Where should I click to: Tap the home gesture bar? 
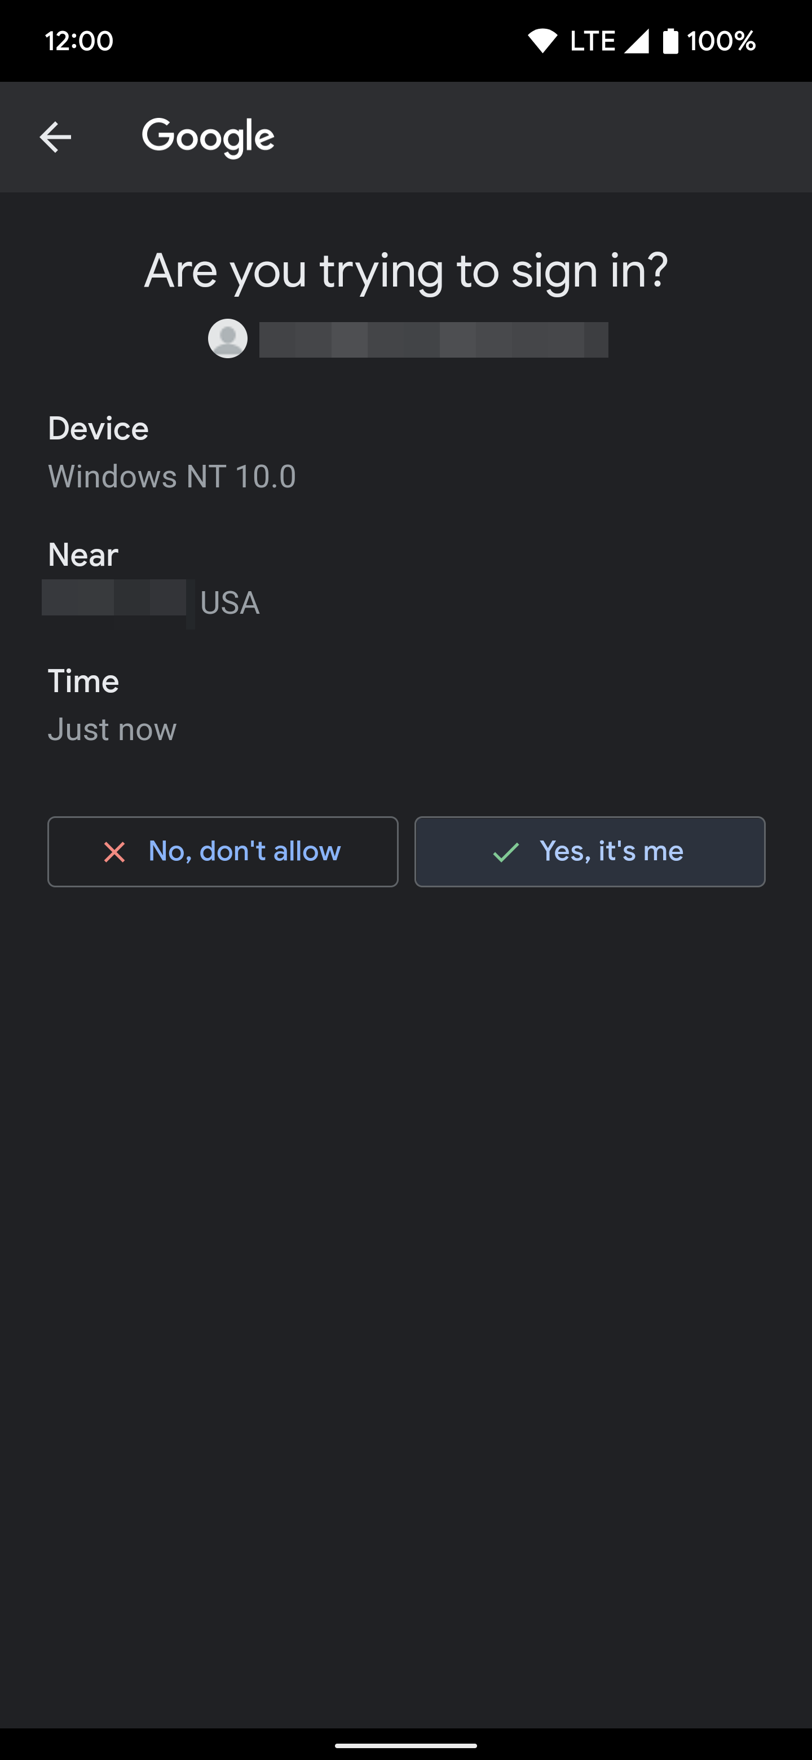405,1745
